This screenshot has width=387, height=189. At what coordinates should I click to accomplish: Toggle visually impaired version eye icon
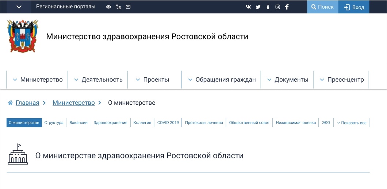[108, 7]
